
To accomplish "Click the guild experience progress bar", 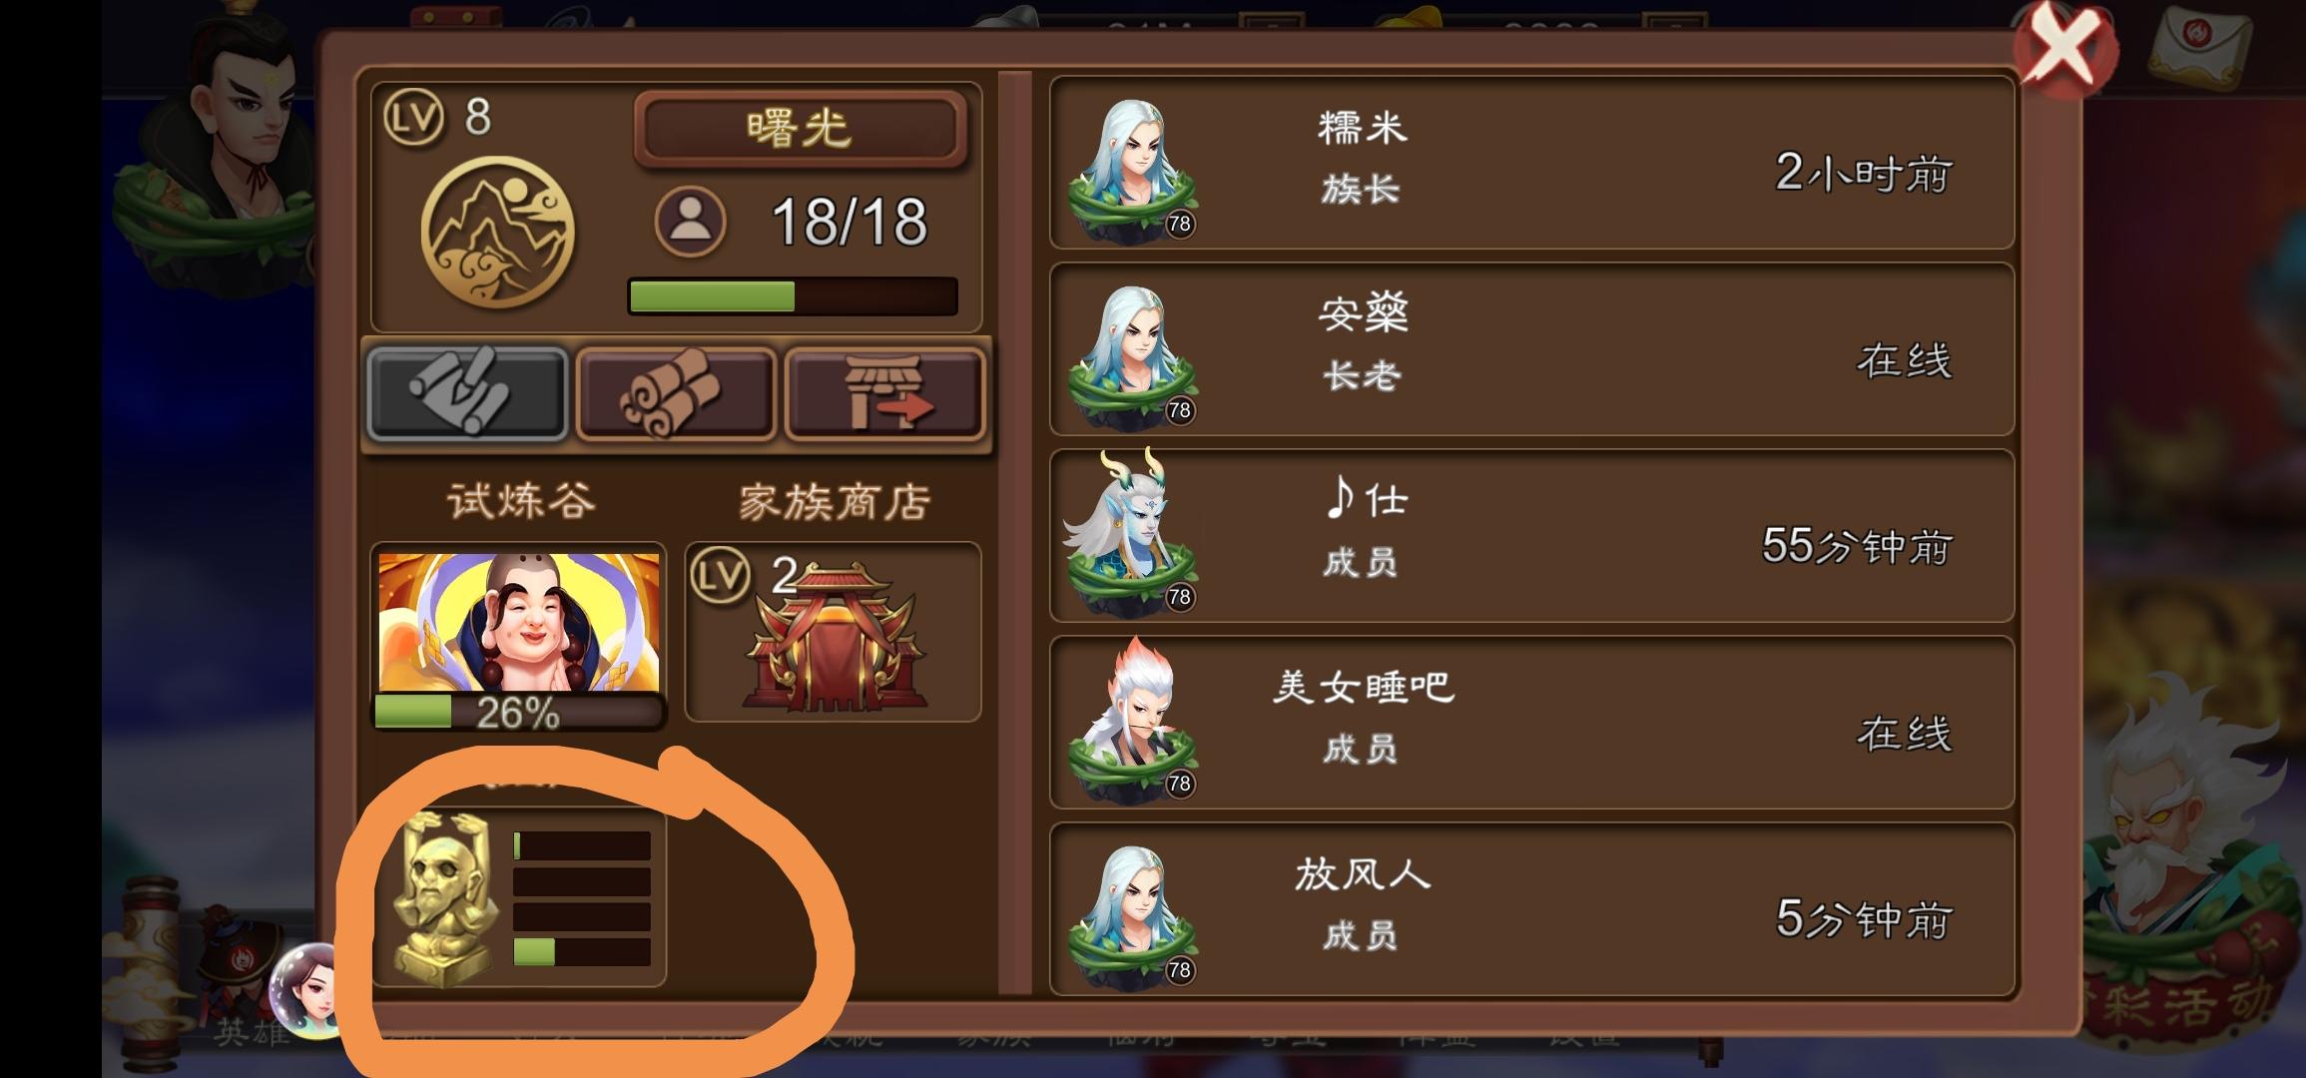I will tap(793, 296).
